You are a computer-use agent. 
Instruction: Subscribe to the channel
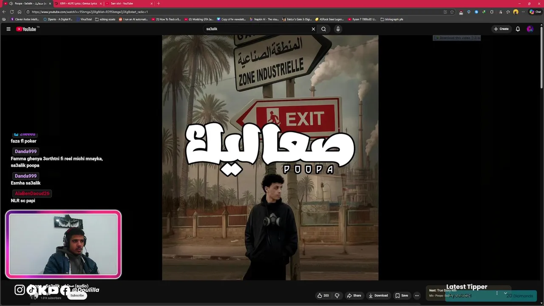[x=77, y=295]
